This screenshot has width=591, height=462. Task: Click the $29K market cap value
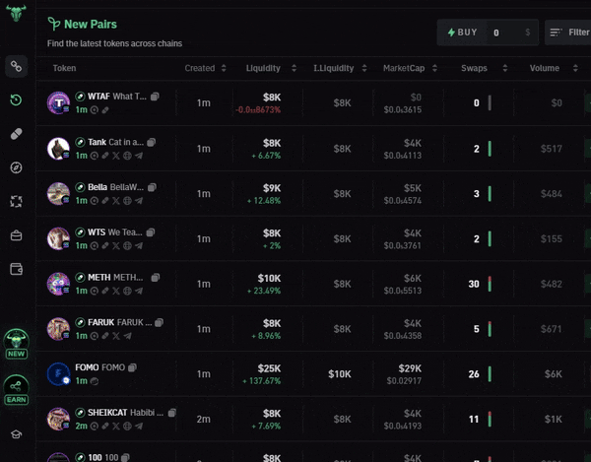[x=410, y=368]
